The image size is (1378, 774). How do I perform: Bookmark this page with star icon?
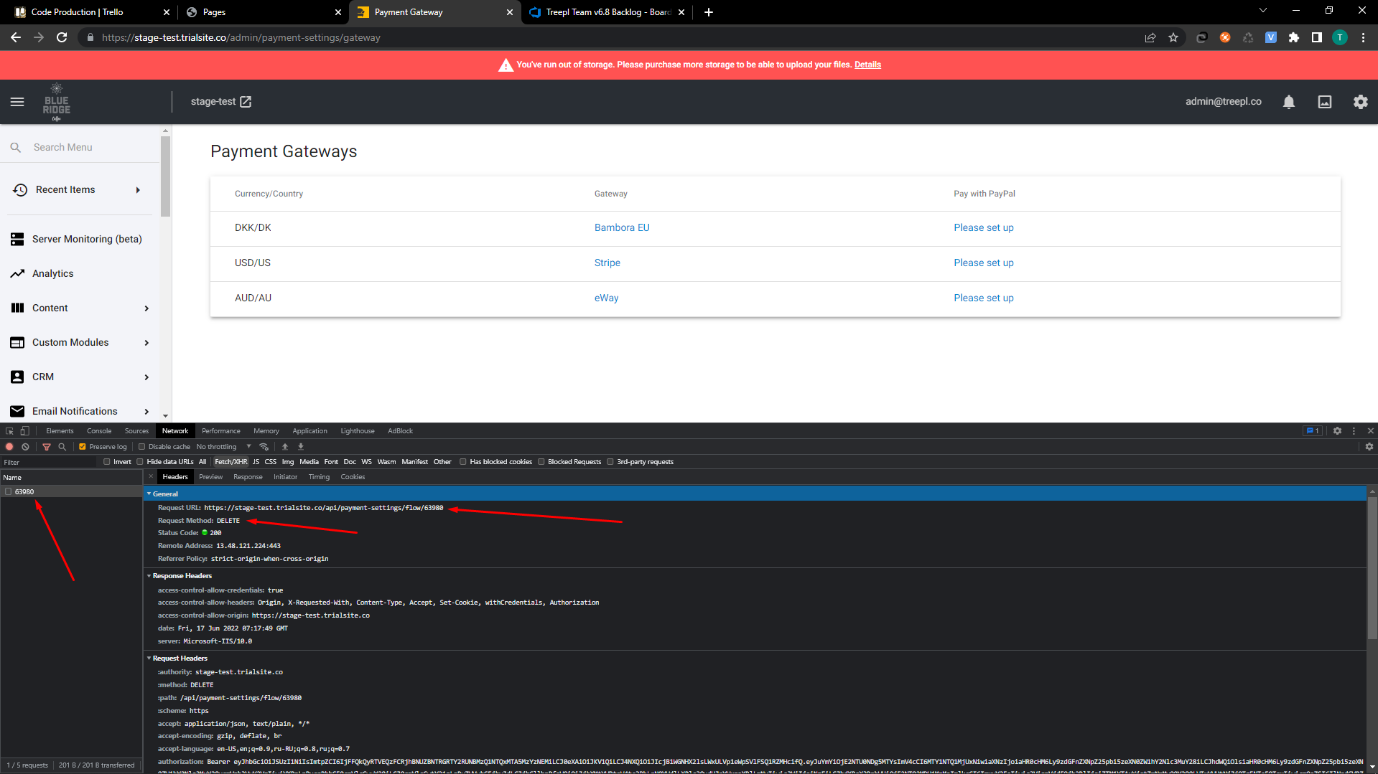point(1173,37)
